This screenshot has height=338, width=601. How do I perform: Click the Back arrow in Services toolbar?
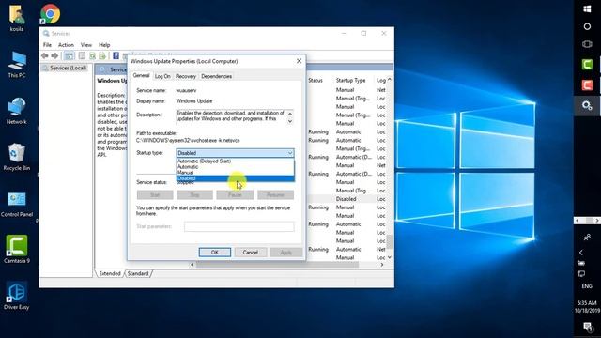pyautogui.click(x=45, y=56)
